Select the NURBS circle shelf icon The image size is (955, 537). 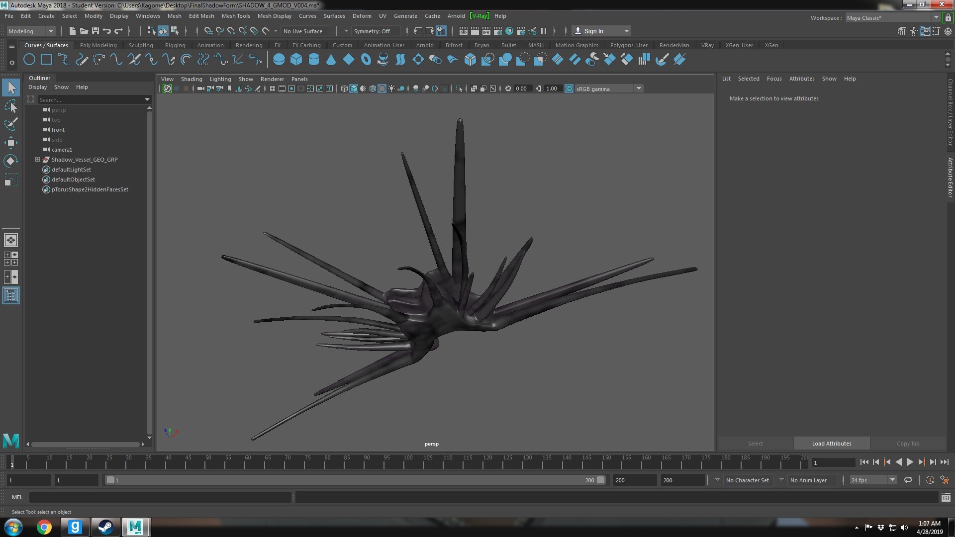coord(29,60)
